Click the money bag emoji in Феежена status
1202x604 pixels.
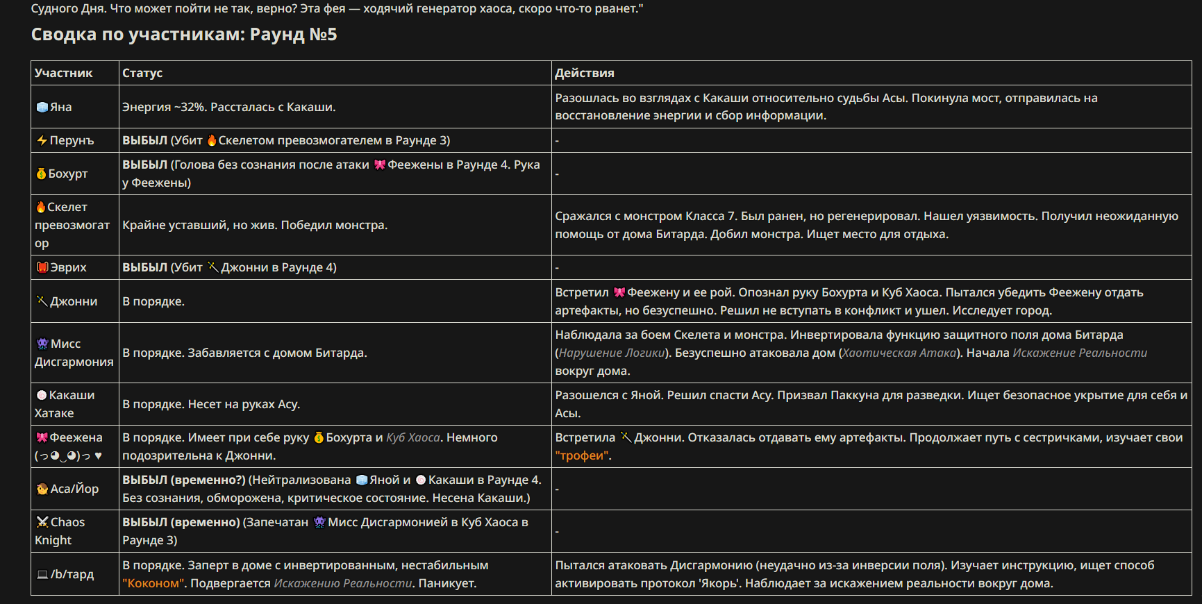tap(319, 437)
